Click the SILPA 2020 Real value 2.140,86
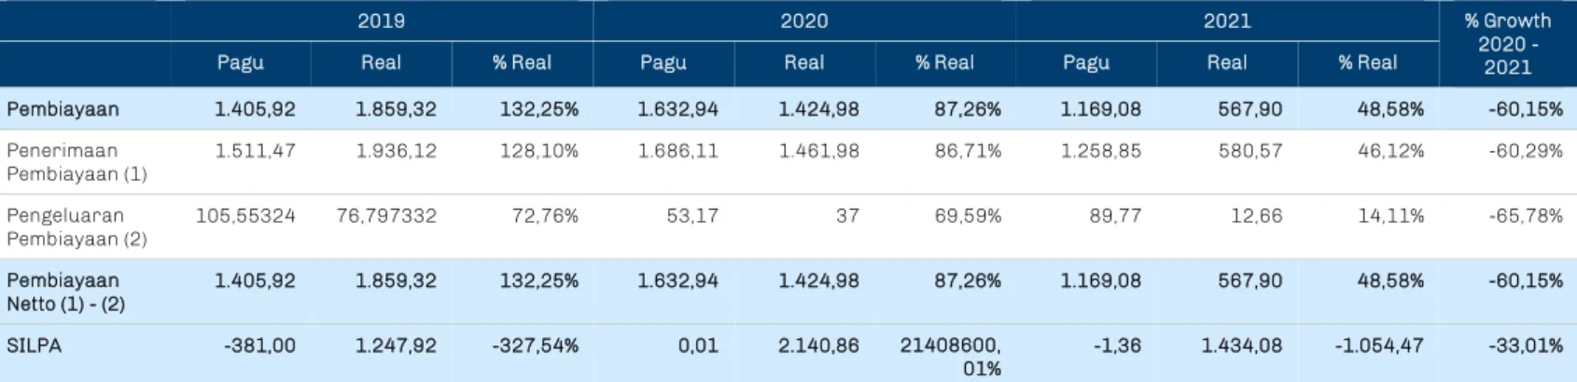The width and height of the screenshot is (1577, 382). 818,346
